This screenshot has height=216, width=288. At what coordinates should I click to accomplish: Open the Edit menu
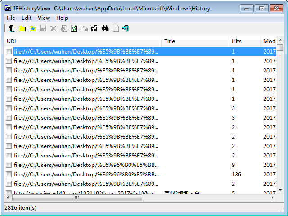(x=27, y=18)
